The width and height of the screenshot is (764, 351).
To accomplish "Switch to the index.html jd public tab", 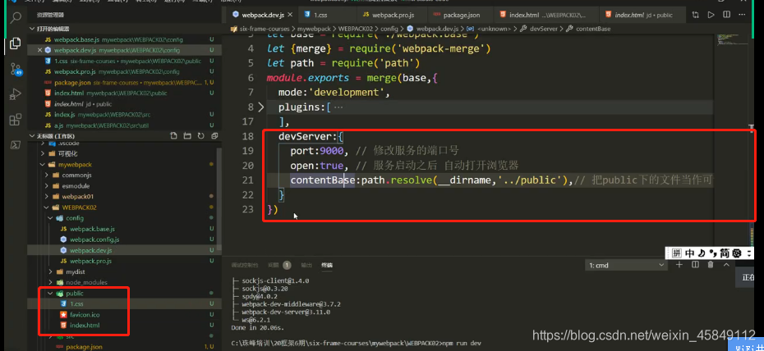I will point(642,15).
